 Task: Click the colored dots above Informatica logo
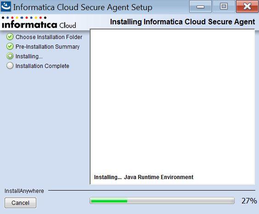24,17
